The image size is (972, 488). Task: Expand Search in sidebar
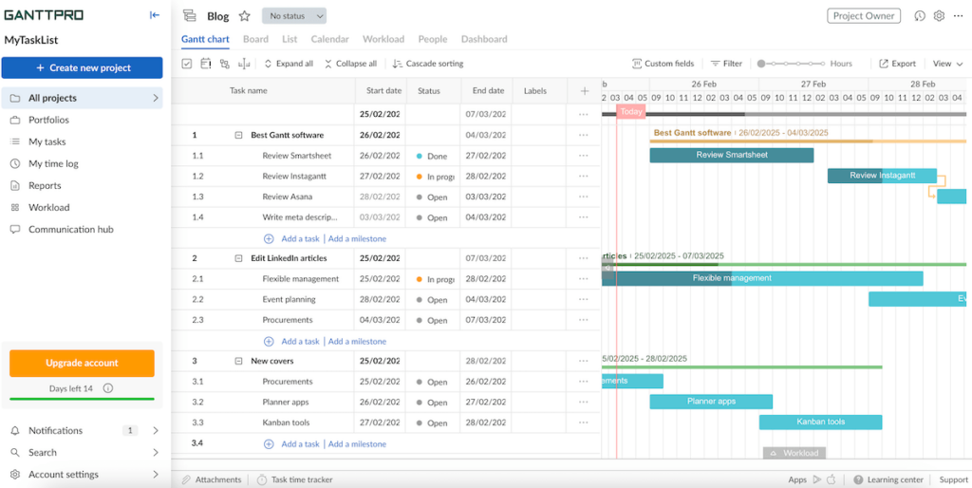(155, 453)
